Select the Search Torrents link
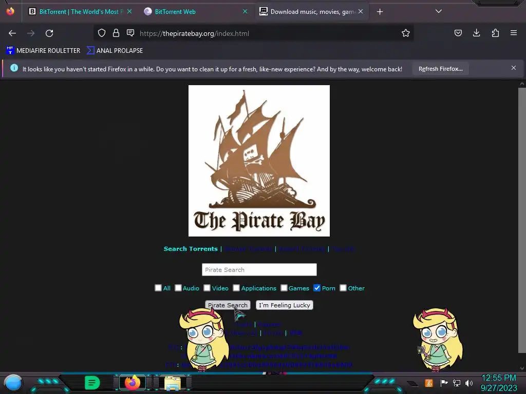This screenshot has height=394, width=526. (x=191, y=249)
